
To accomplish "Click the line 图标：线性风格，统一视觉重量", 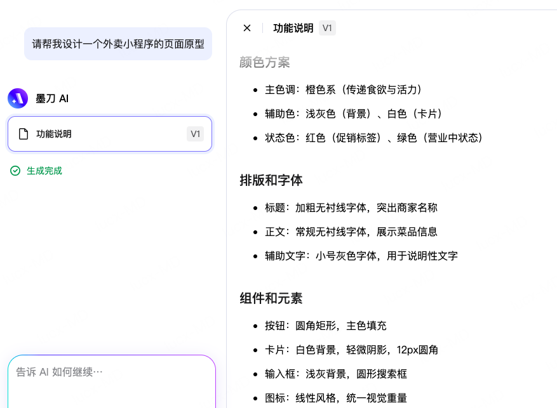I will click(x=336, y=398).
